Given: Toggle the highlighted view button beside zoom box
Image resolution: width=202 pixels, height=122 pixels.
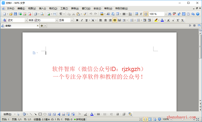Looking at the screenshot, I should 146,14.
